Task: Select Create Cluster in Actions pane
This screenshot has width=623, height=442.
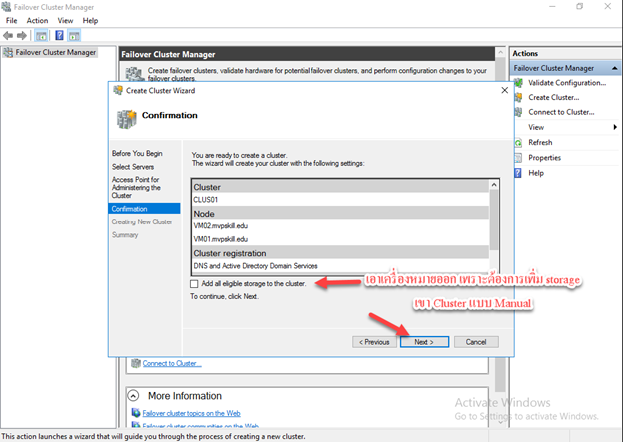Action: (554, 98)
